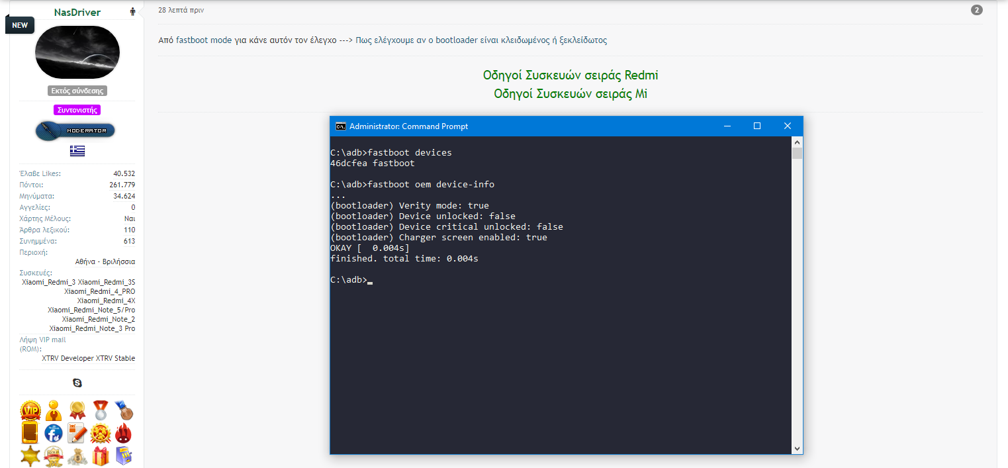Click the Facebook badge icon
1008x468 pixels.
pos(54,434)
